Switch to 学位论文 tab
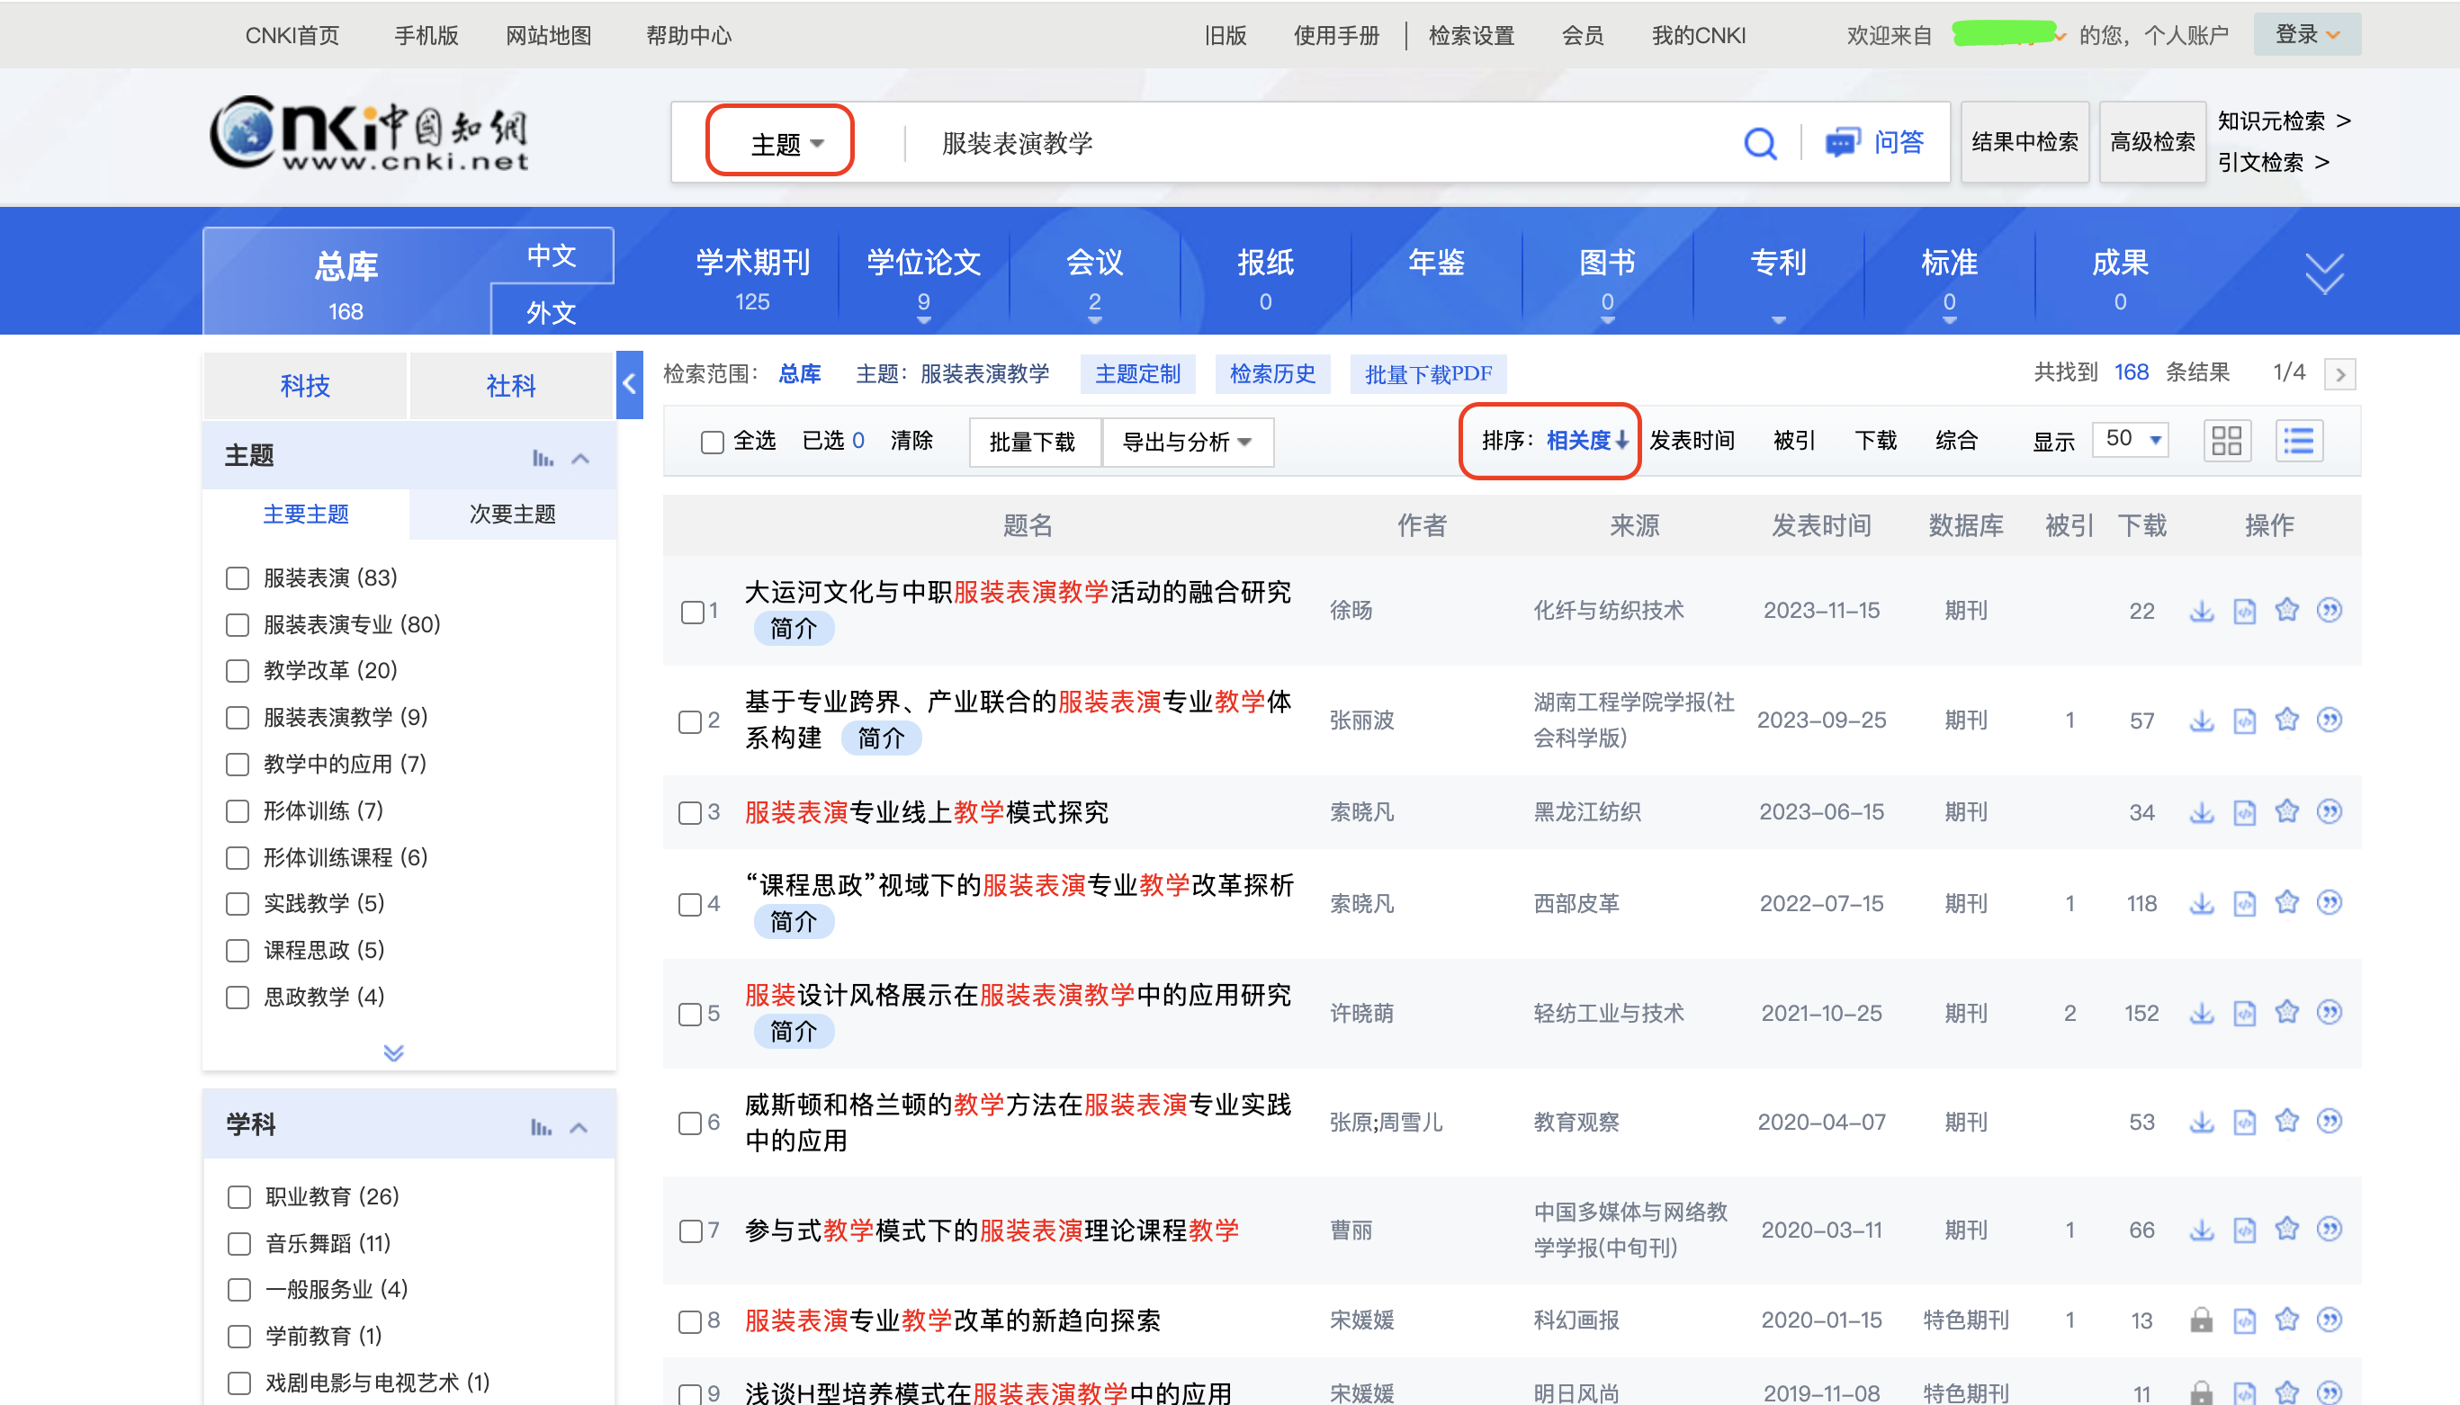2460x1405 pixels. click(923, 278)
